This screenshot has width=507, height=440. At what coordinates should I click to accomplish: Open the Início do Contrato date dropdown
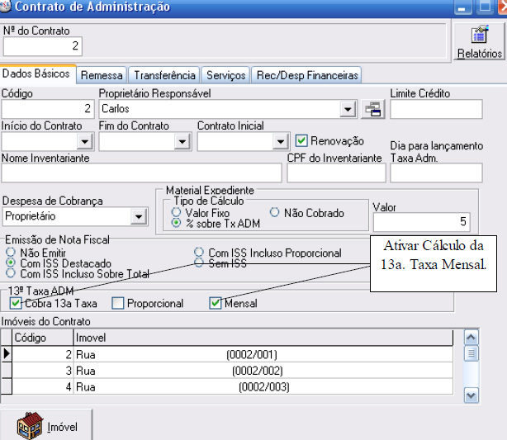[x=83, y=142]
